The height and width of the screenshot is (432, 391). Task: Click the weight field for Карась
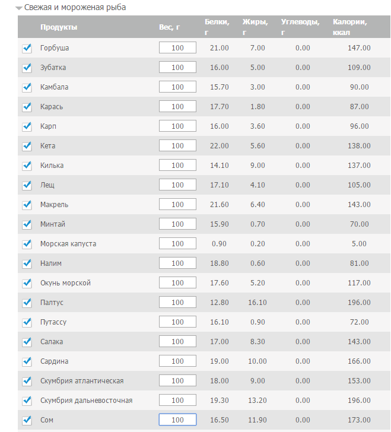[177, 107]
